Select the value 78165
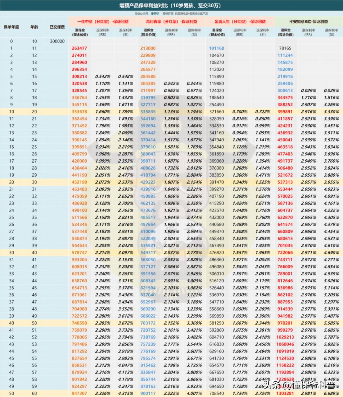This screenshot has width=343, height=397. 285,48
